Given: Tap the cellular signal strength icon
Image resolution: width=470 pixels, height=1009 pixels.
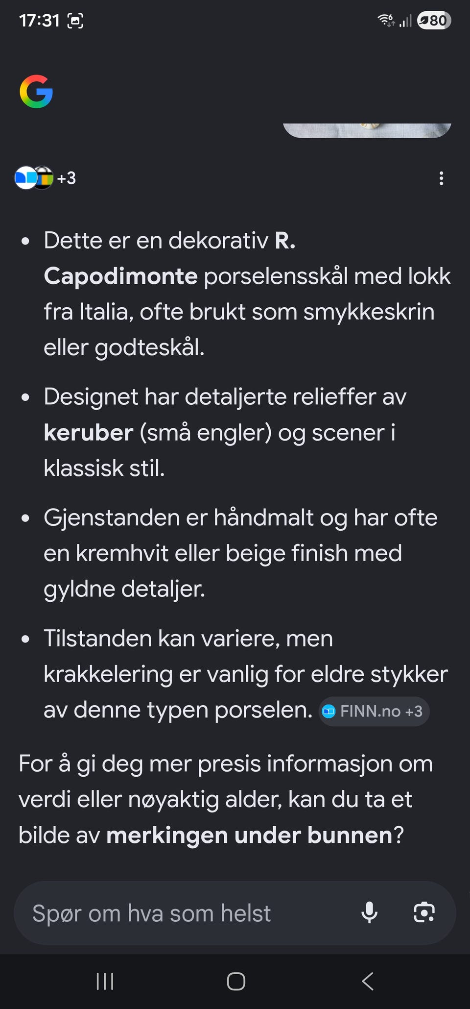Looking at the screenshot, I should [405, 21].
